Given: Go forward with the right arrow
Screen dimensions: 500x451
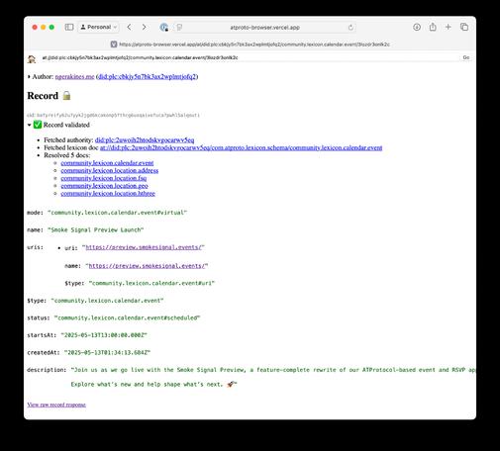Looking at the screenshot, I should coord(144,27).
